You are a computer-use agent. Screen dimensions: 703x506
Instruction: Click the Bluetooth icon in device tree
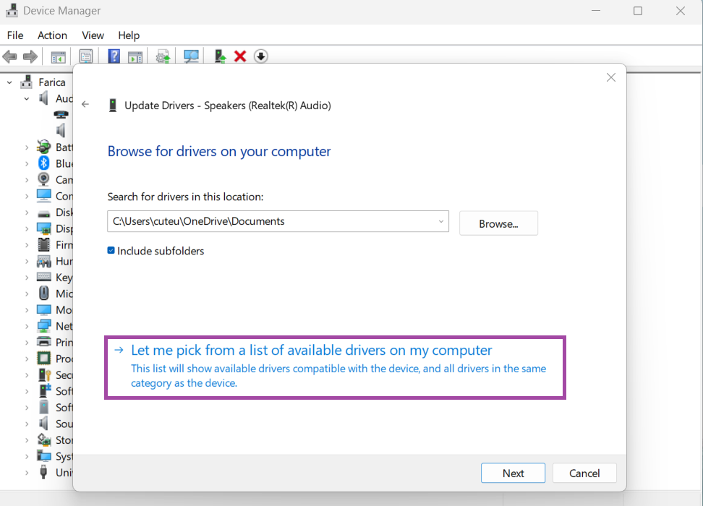tap(44, 163)
